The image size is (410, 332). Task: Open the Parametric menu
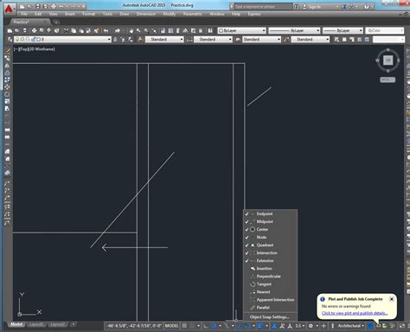(x=193, y=14)
